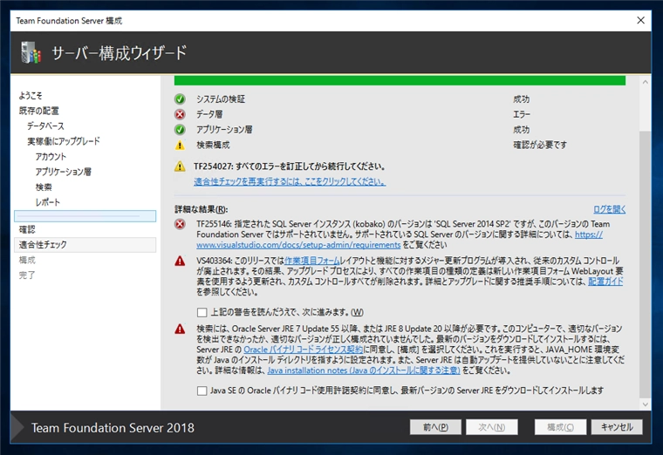663x455 pixels.
Task: Open the Oracle バイナリ コード ライセンス契約 link
Action: pos(304,350)
